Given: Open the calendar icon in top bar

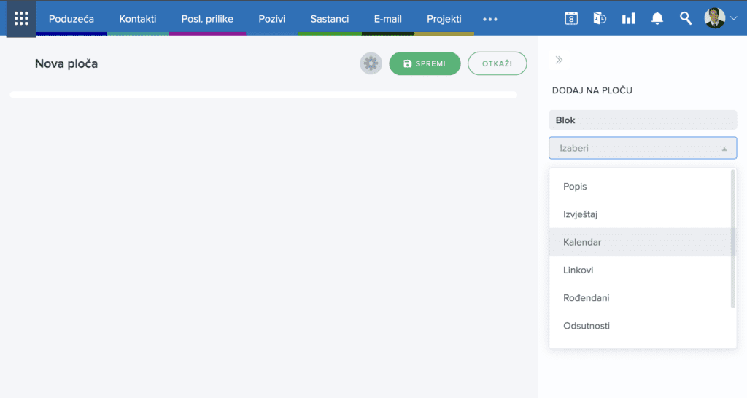Looking at the screenshot, I should [571, 19].
